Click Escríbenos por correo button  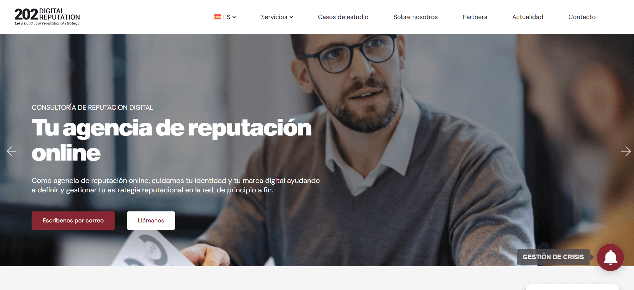coord(73,220)
